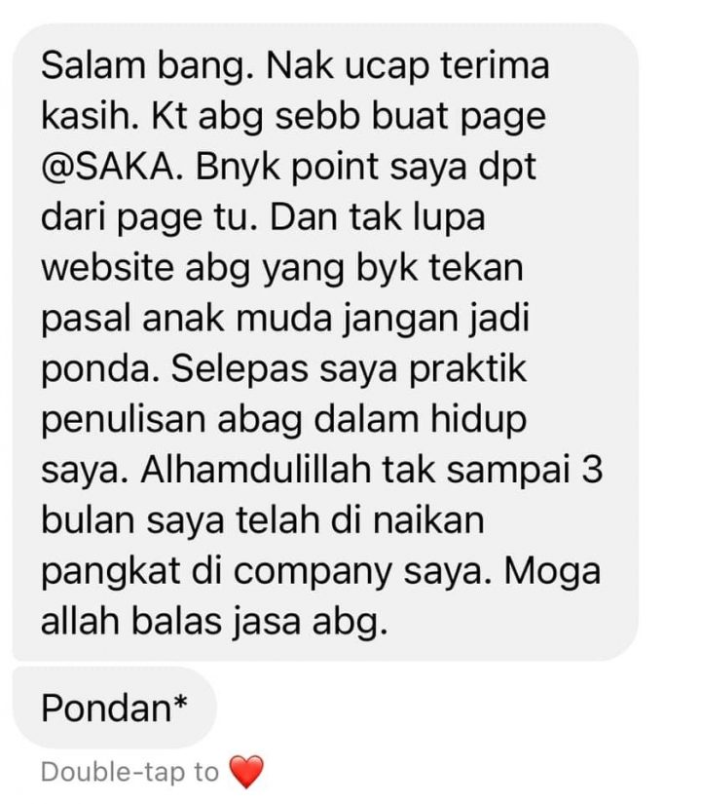Tap the Double-tap to hint text
The width and height of the screenshot is (701, 804).
pos(129,772)
